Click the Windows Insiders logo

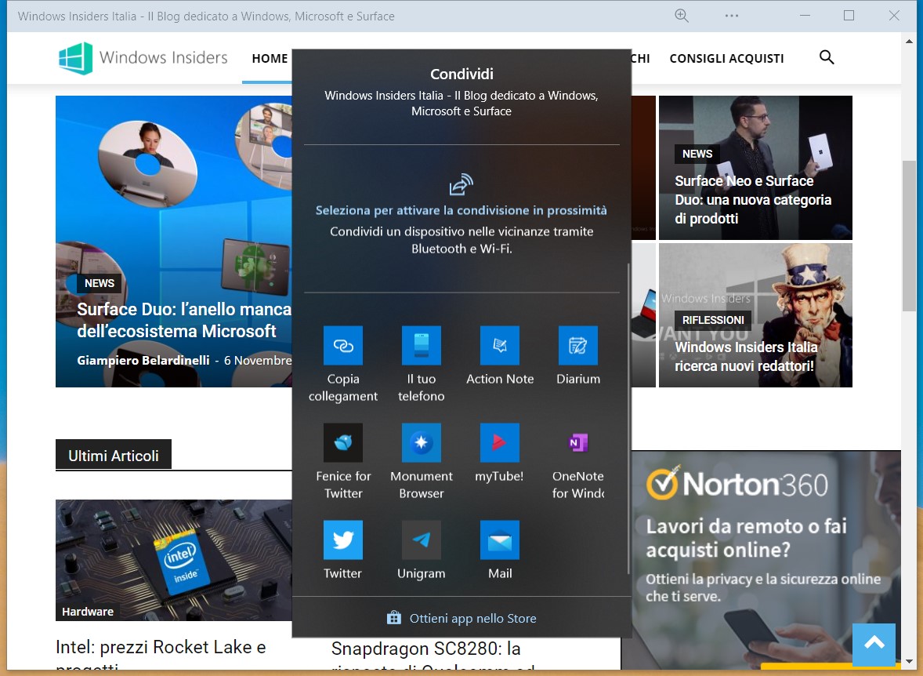pyautogui.click(x=143, y=58)
